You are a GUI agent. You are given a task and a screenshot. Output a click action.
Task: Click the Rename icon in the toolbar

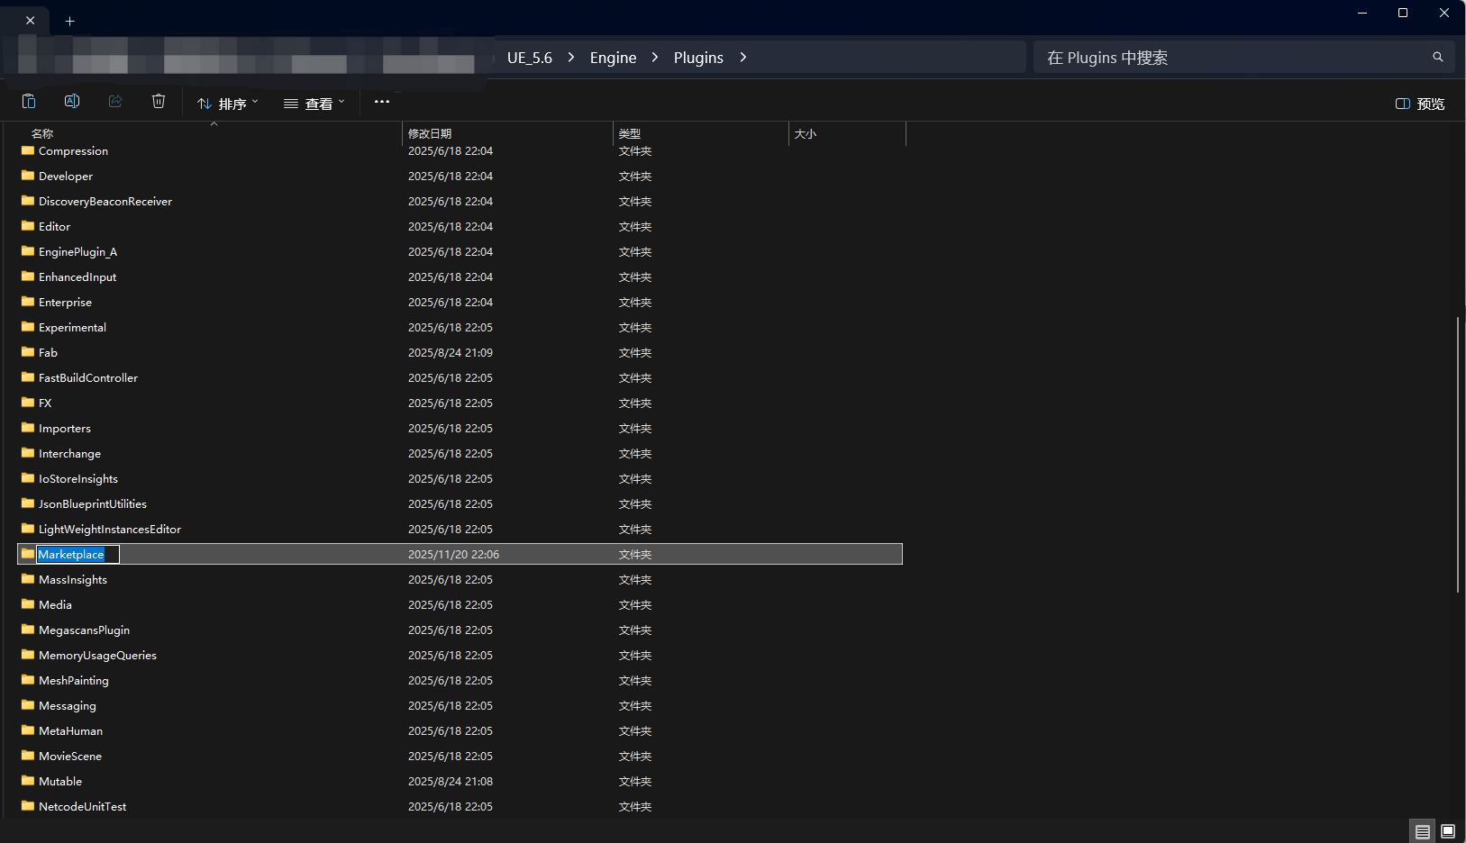[72, 102]
